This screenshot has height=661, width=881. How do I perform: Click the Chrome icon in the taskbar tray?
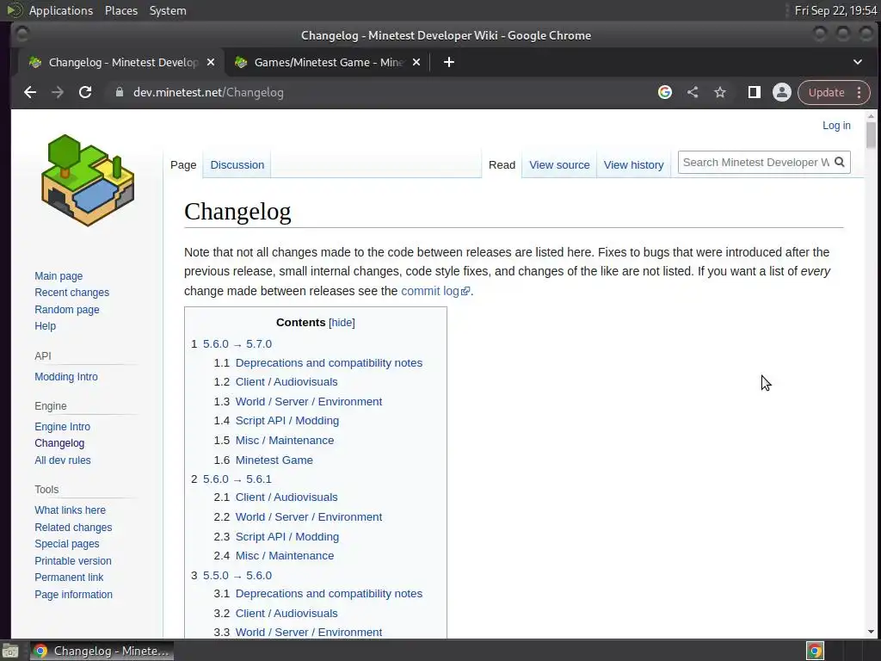(816, 651)
